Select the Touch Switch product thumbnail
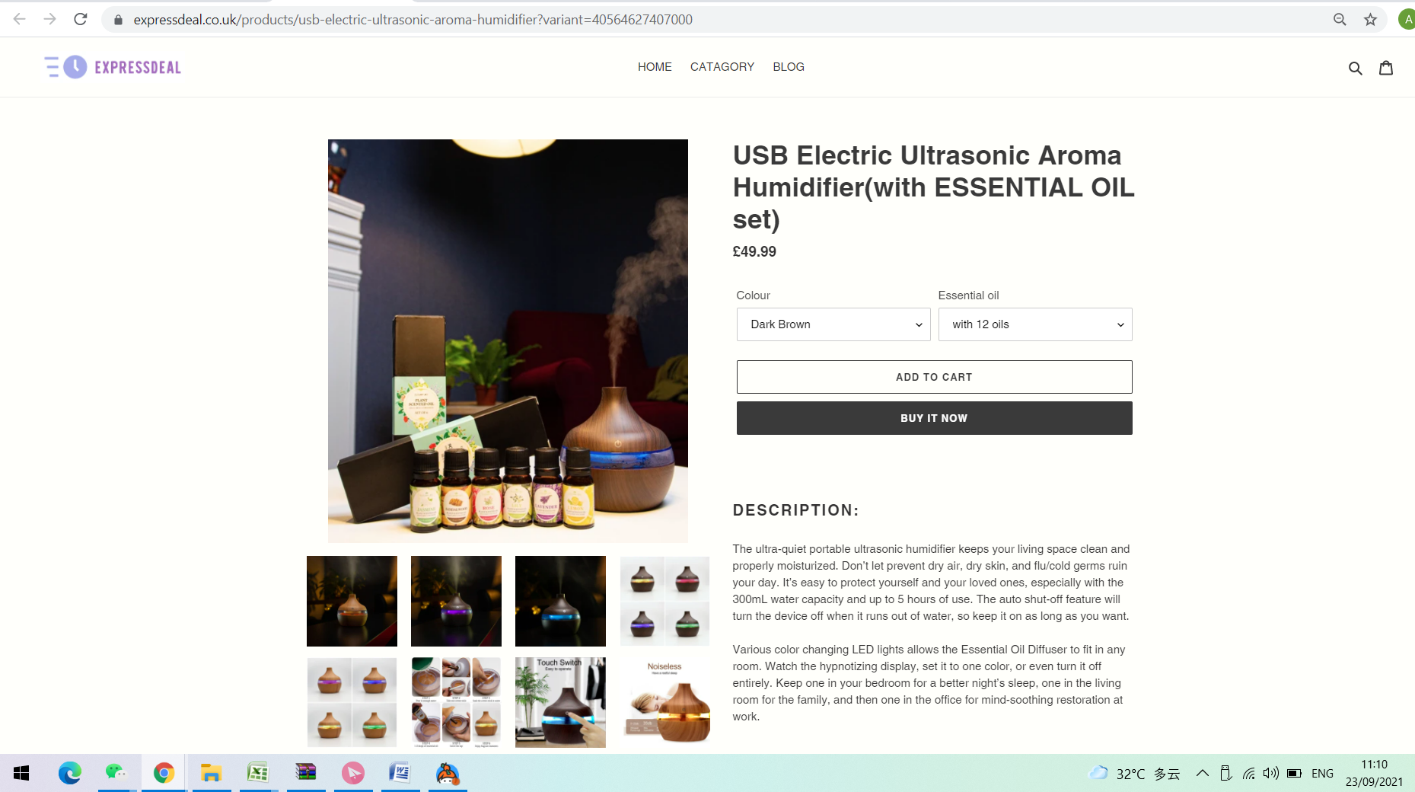 [x=560, y=702]
